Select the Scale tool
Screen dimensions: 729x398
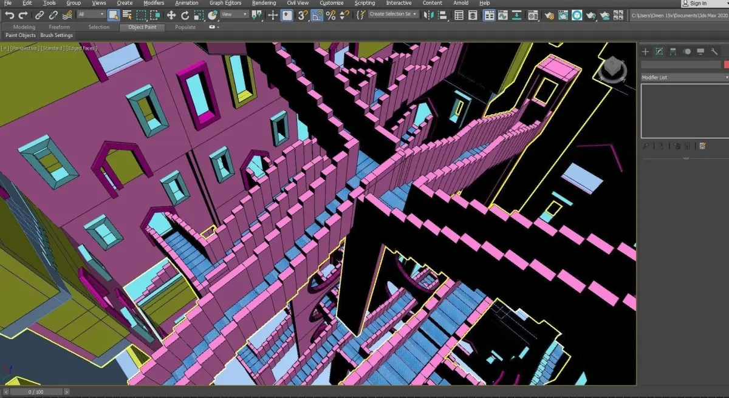199,15
